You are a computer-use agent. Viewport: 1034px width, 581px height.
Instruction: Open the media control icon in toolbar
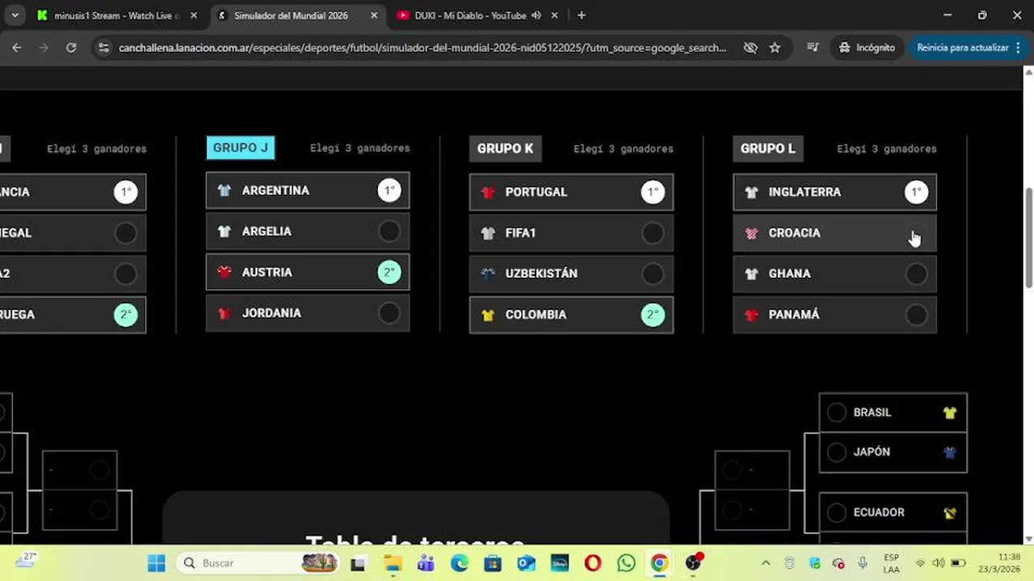[x=813, y=48]
